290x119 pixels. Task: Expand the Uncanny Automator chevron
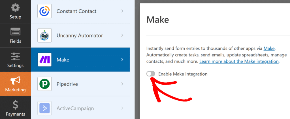(x=122, y=35)
